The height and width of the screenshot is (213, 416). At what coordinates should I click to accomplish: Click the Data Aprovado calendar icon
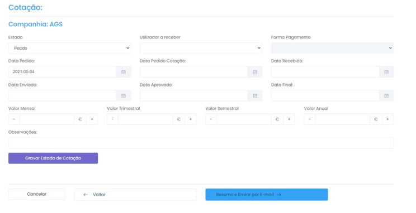(x=255, y=95)
